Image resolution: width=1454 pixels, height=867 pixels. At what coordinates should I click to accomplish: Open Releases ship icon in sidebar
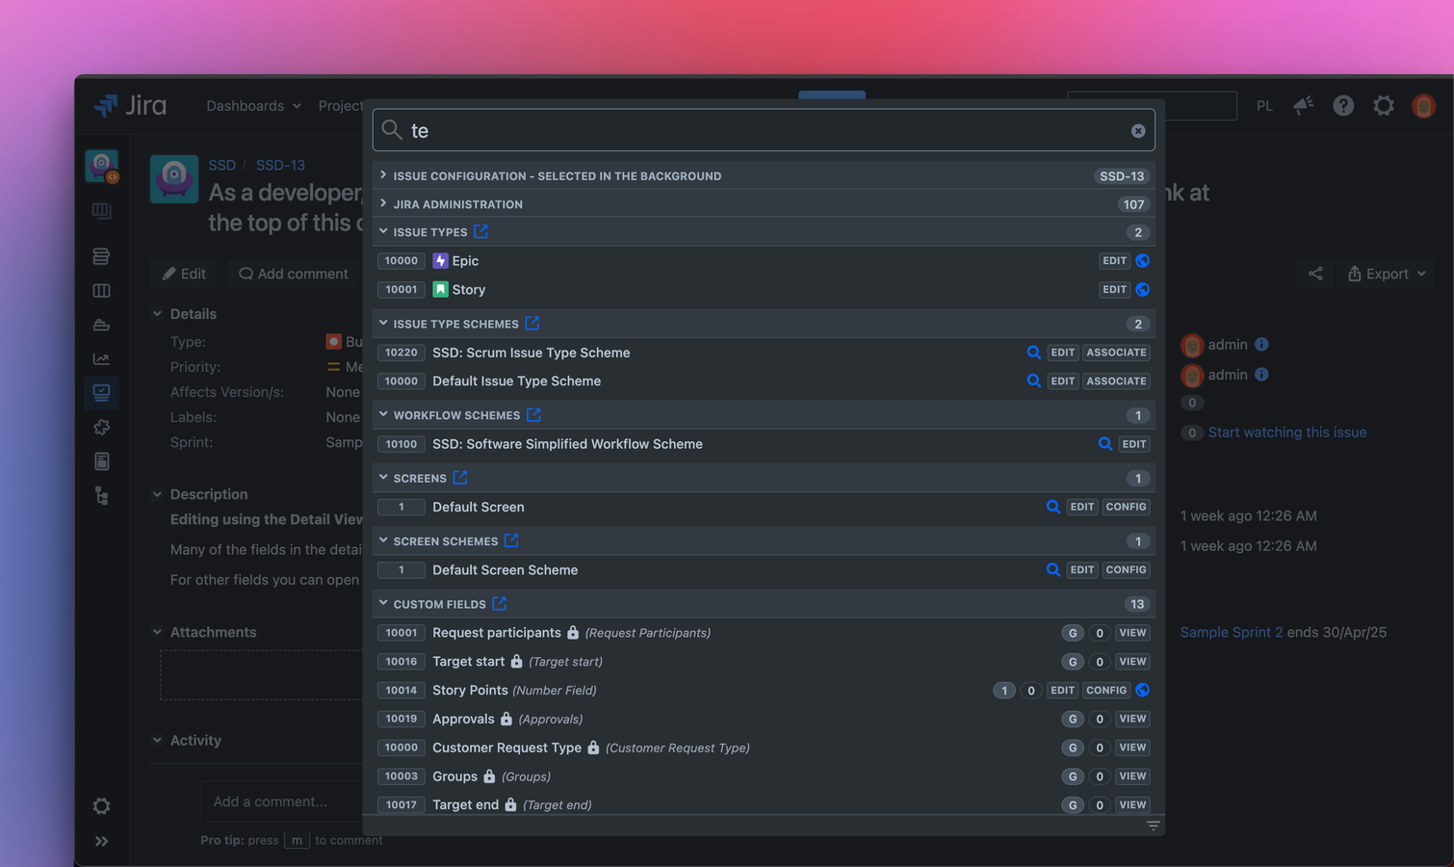pyautogui.click(x=101, y=325)
